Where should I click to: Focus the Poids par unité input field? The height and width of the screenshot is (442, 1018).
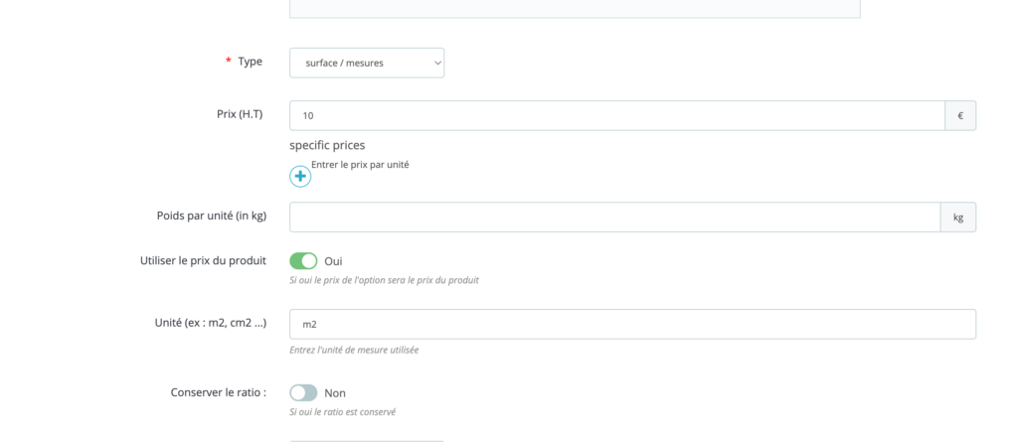point(614,218)
